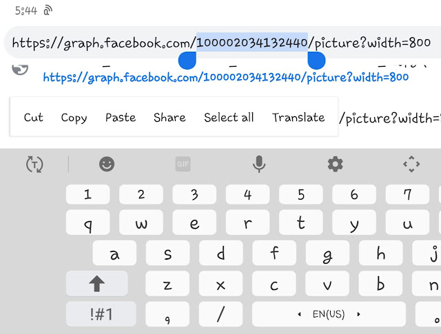Tap the emoji smiley icon
The image size is (441, 334).
pos(107,164)
